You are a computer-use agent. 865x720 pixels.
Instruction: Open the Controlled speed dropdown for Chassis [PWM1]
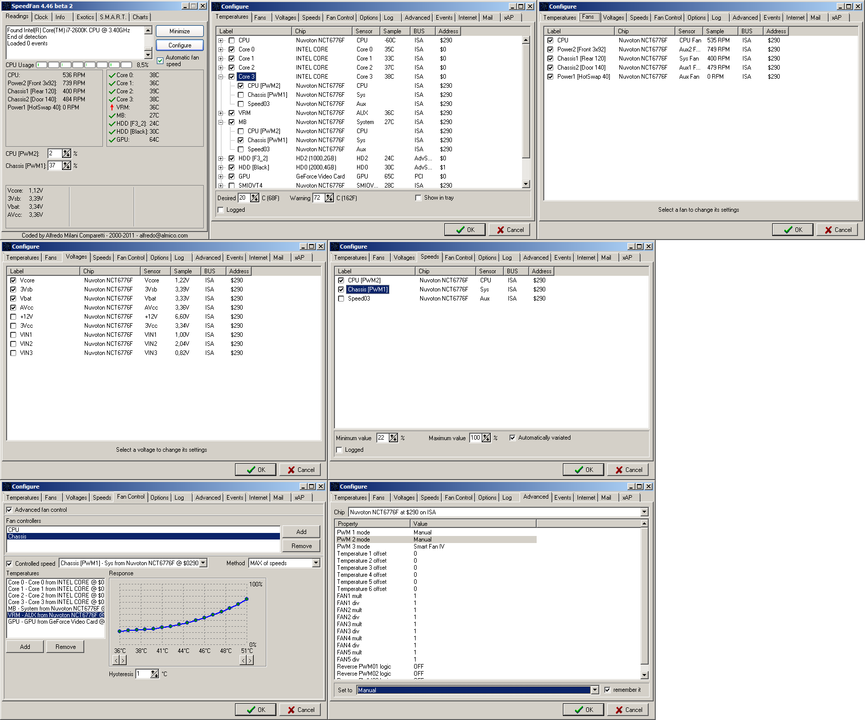203,563
